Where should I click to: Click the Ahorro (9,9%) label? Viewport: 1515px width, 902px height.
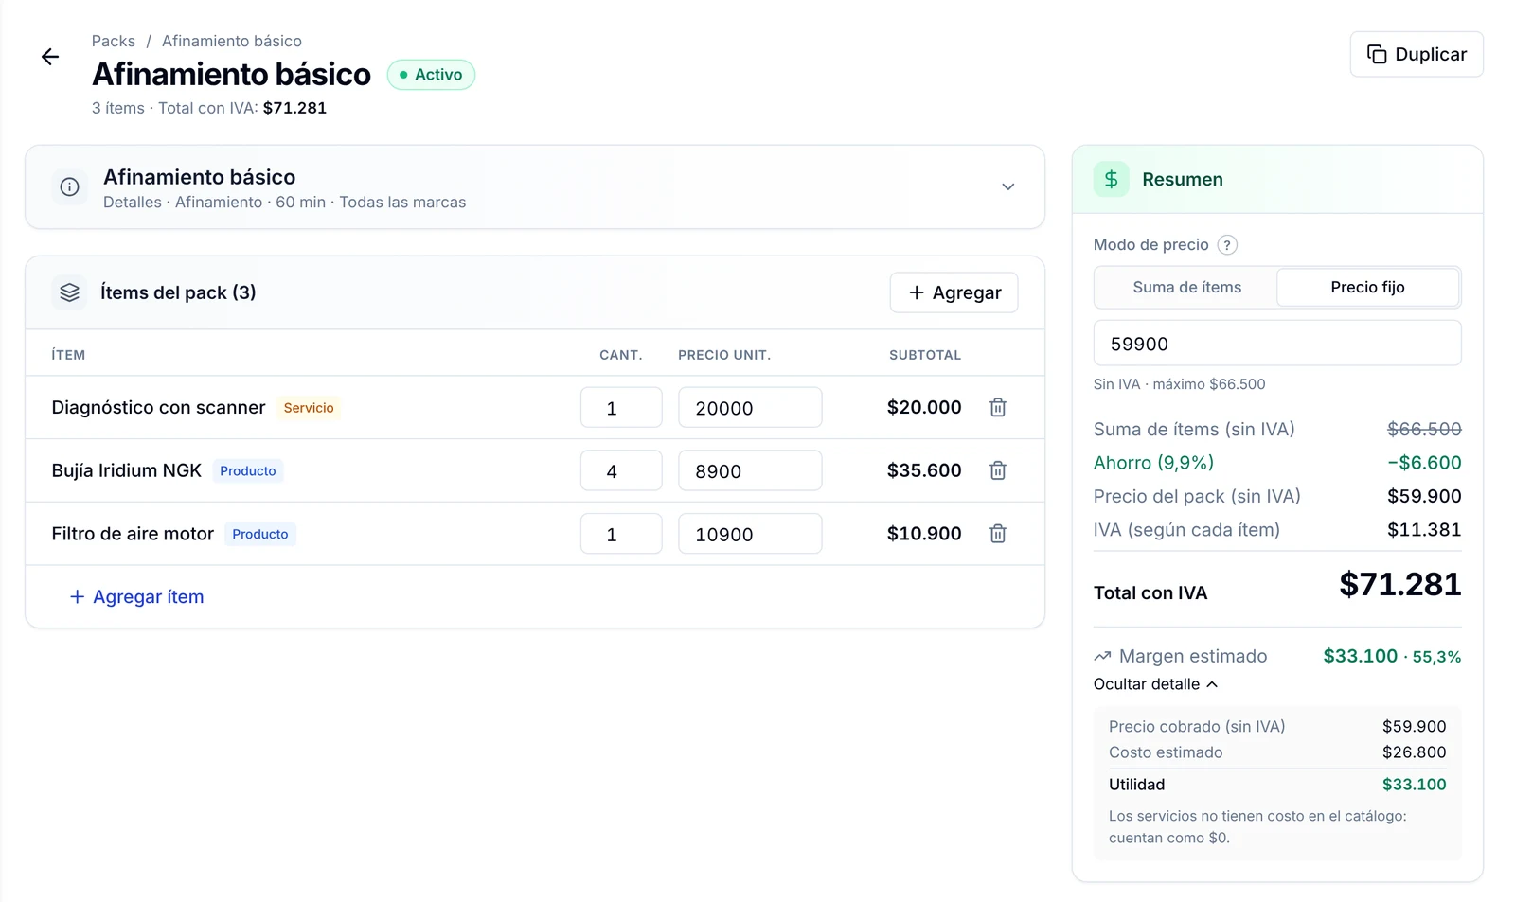point(1153,463)
